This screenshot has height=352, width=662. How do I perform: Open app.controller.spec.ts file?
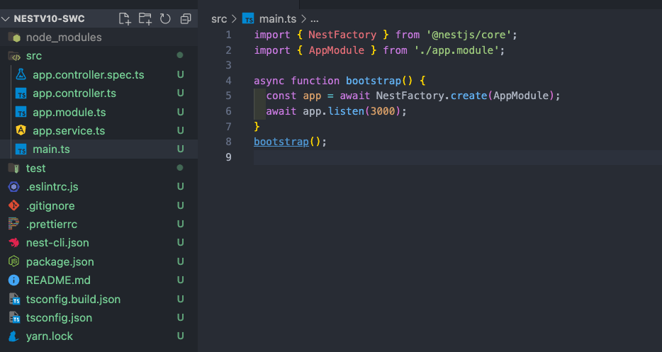[x=99, y=74]
